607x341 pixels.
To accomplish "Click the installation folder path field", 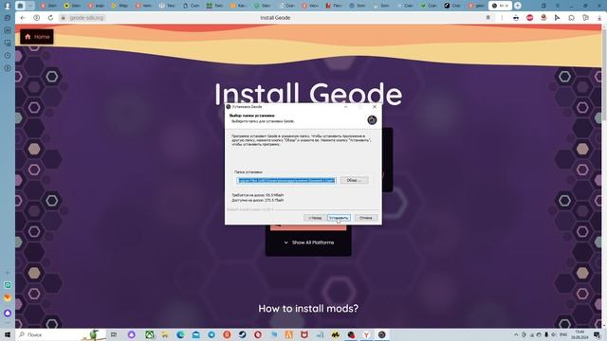I will pos(286,180).
